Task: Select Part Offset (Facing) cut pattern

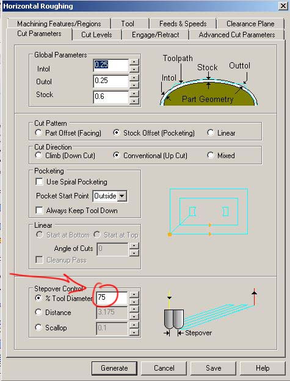Action: point(68,133)
